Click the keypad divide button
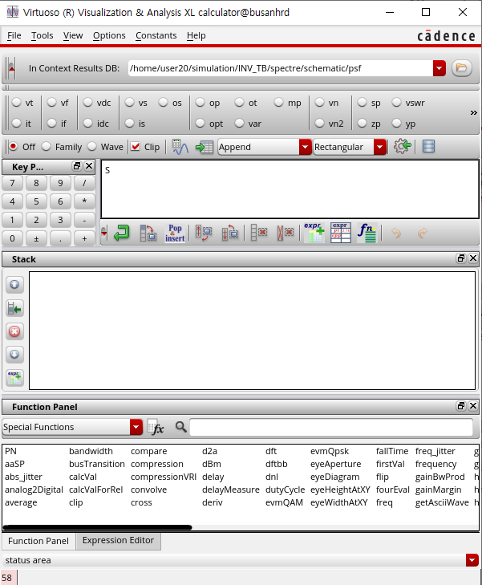Image resolution: width=482 pixels, height=585 pixels. pyautogui.click(x=84, y=183)
